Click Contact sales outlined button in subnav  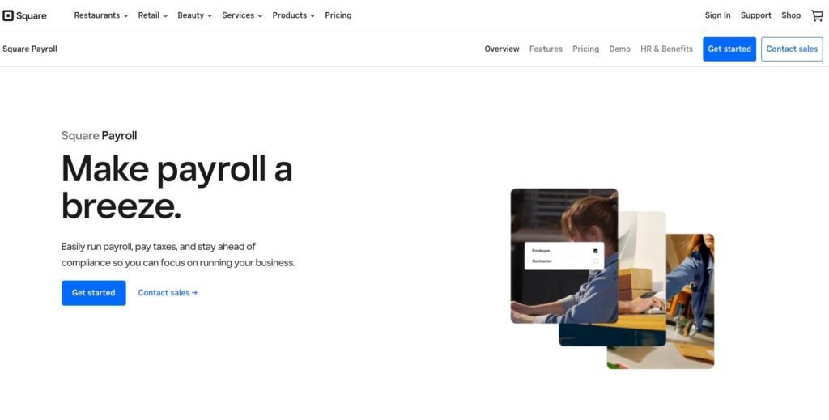792,49
